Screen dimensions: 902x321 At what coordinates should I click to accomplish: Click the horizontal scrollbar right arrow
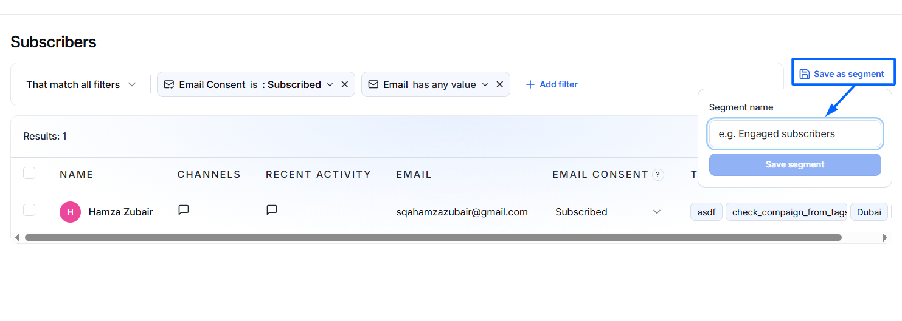click(885, 237)
